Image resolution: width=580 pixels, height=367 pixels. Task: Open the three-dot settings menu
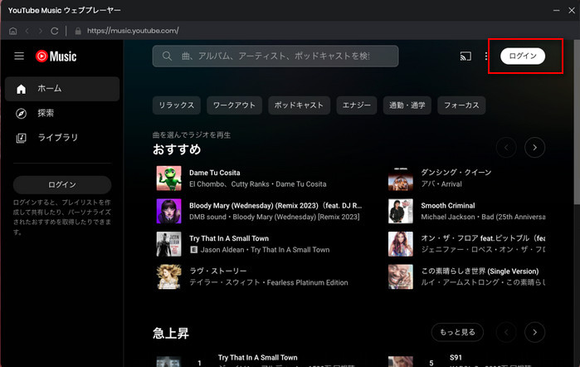tap(486, 56)
